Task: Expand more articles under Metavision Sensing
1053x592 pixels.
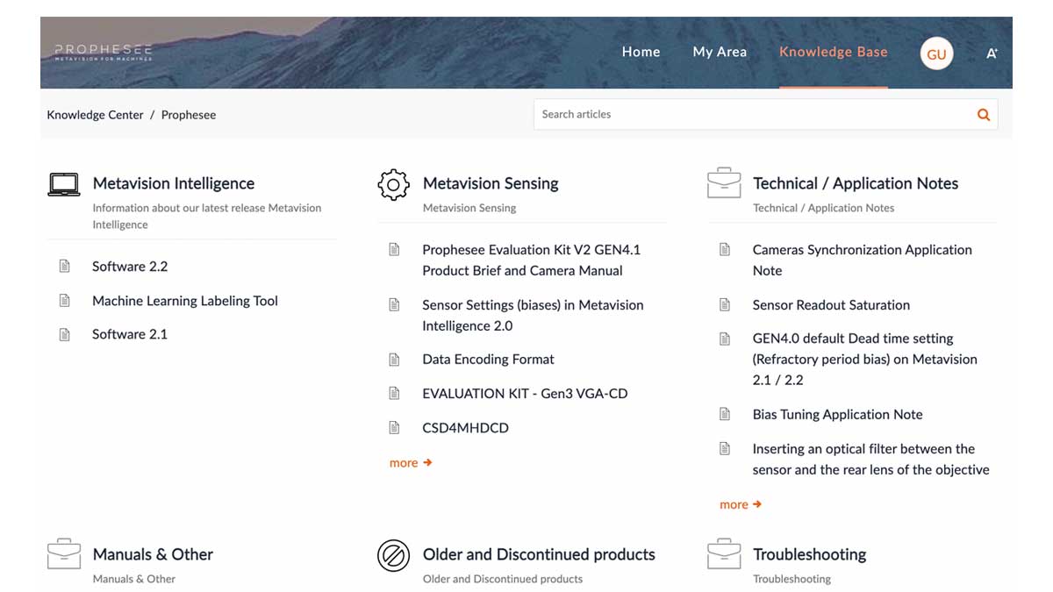Action: click(x=410, y=462)
